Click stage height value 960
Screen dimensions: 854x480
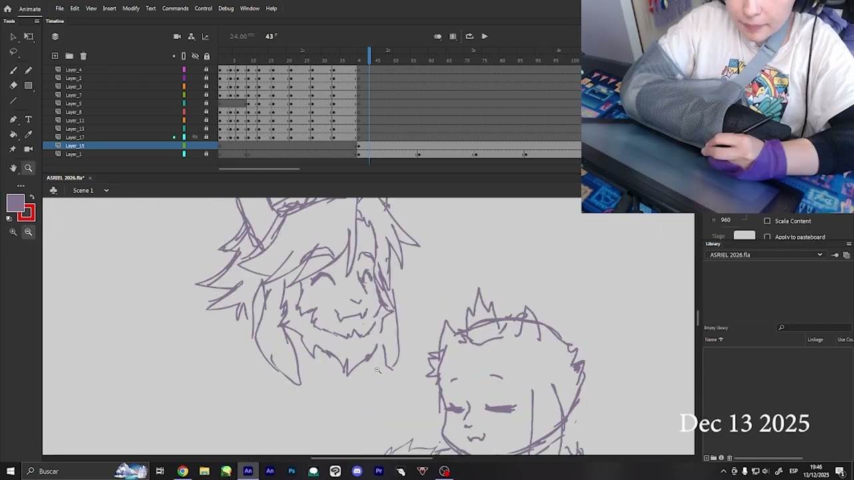coord(725,220)
